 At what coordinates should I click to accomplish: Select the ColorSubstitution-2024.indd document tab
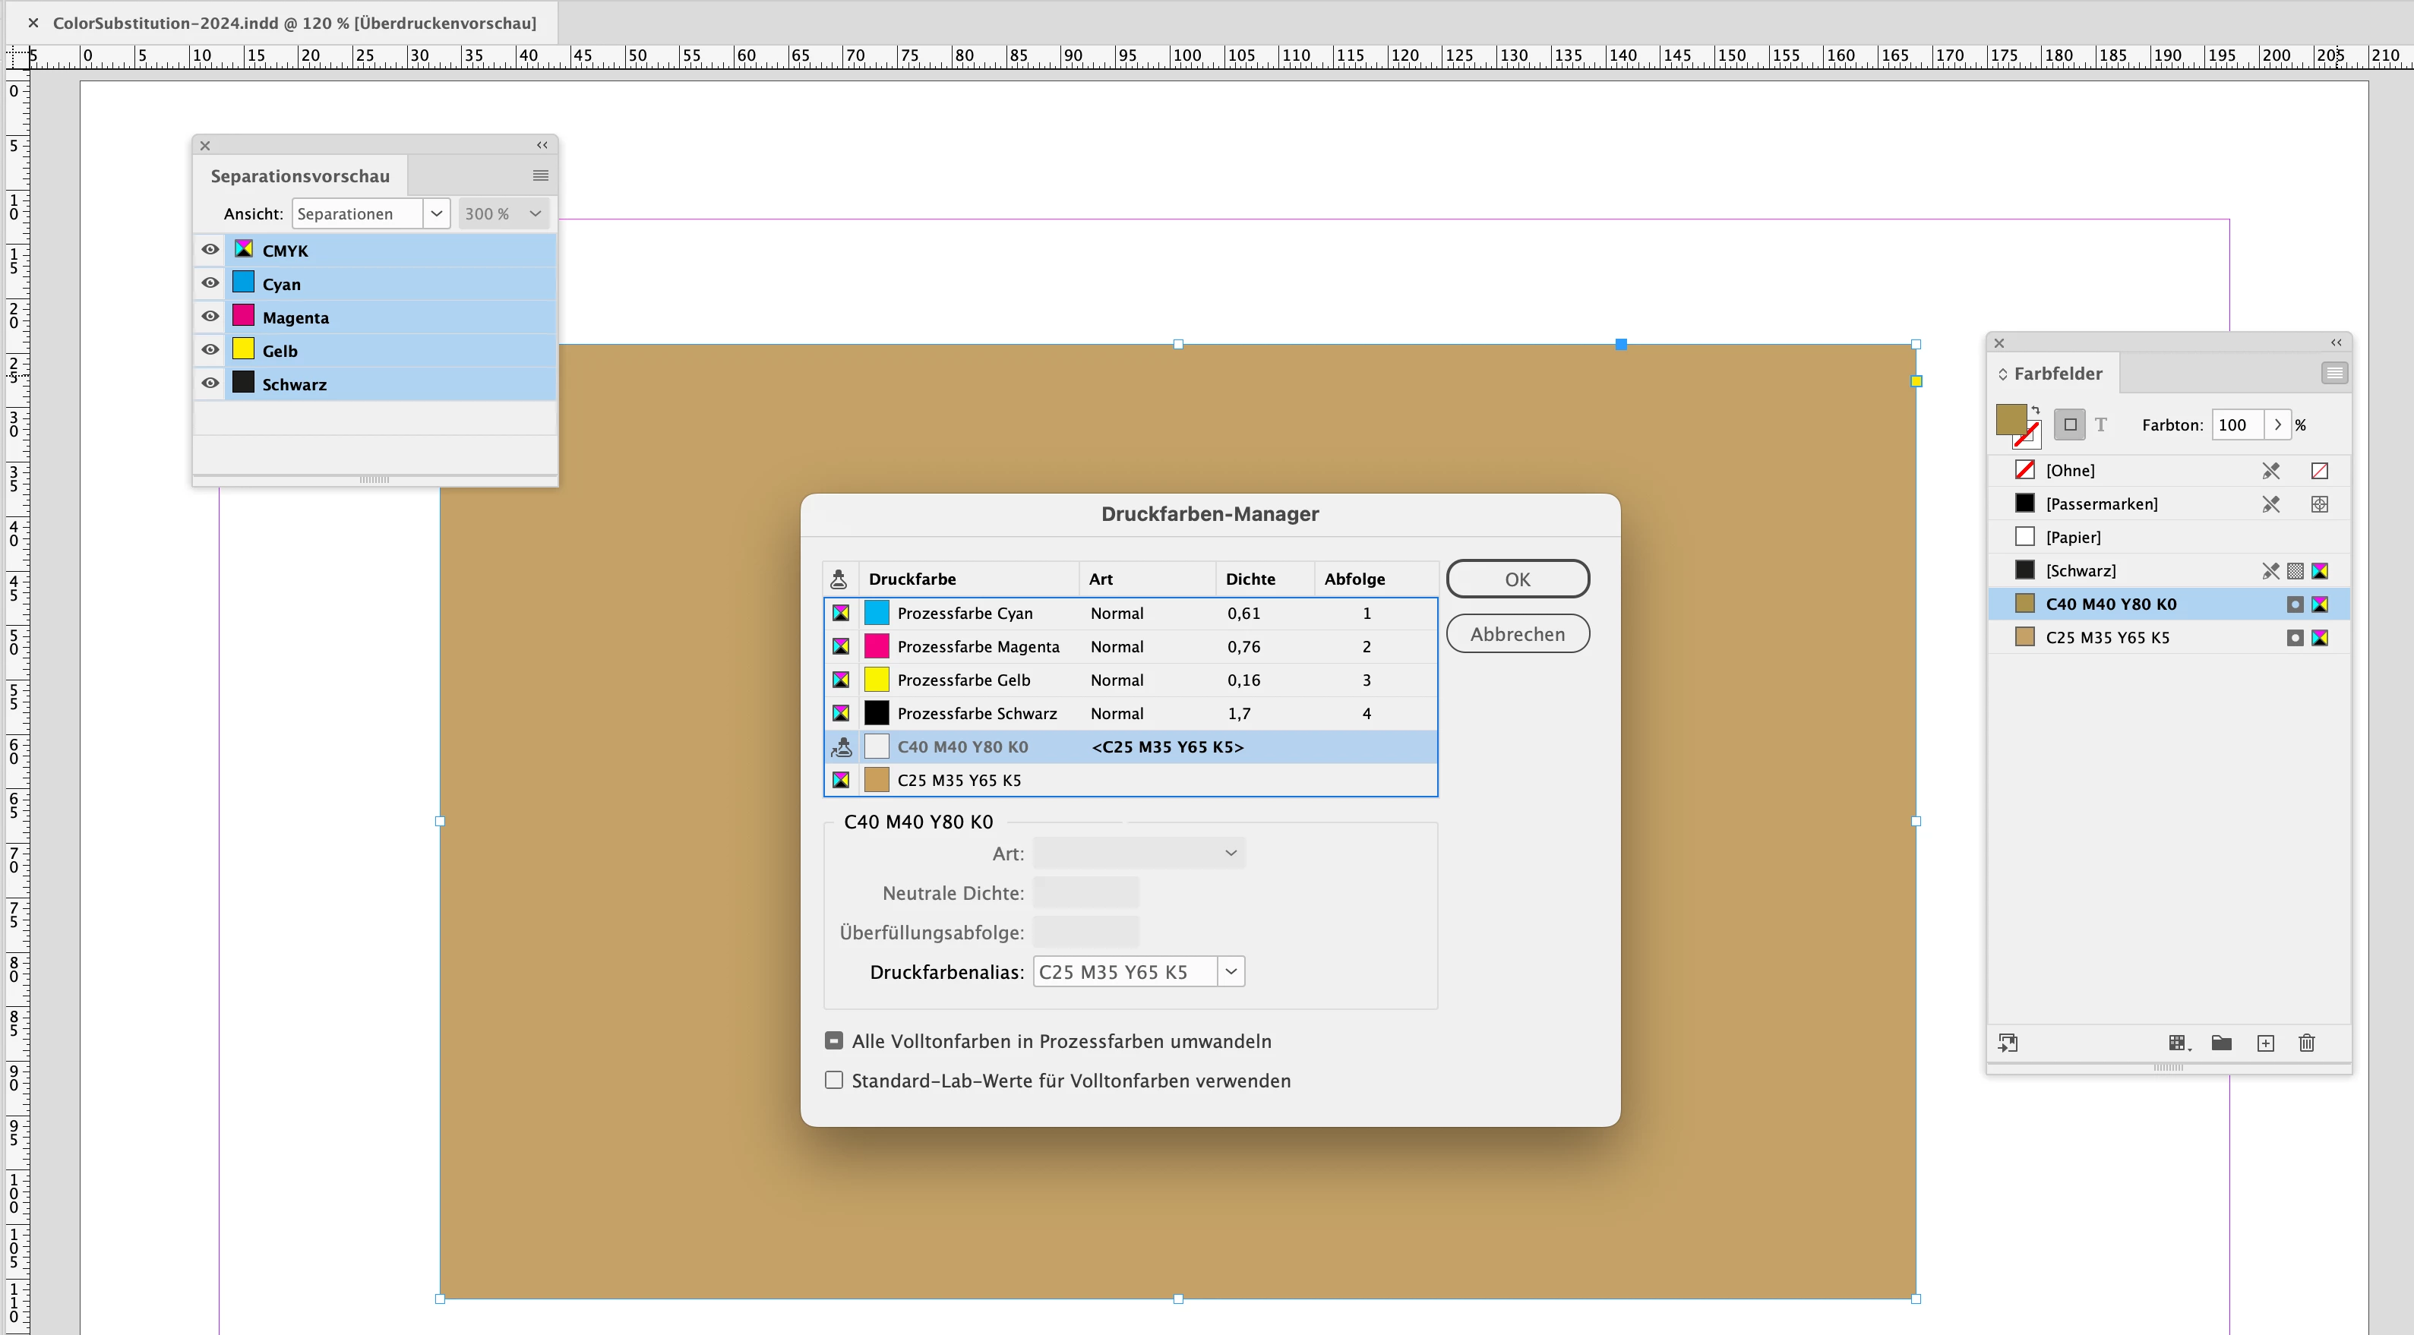293,23
